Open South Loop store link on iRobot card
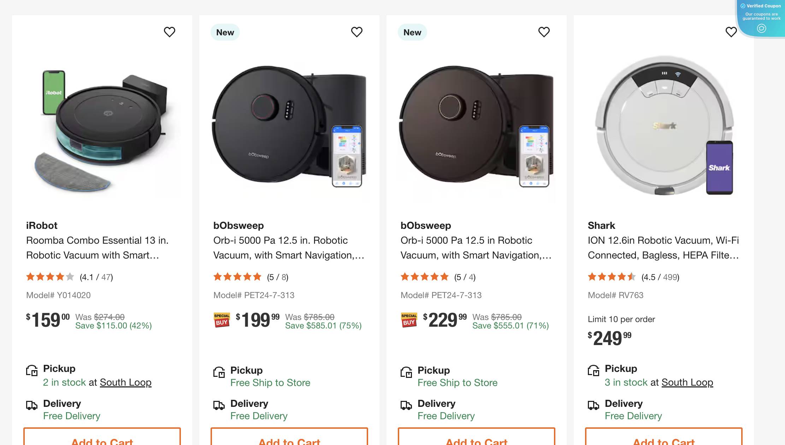The image size is (785, 445). pos(125,382)
